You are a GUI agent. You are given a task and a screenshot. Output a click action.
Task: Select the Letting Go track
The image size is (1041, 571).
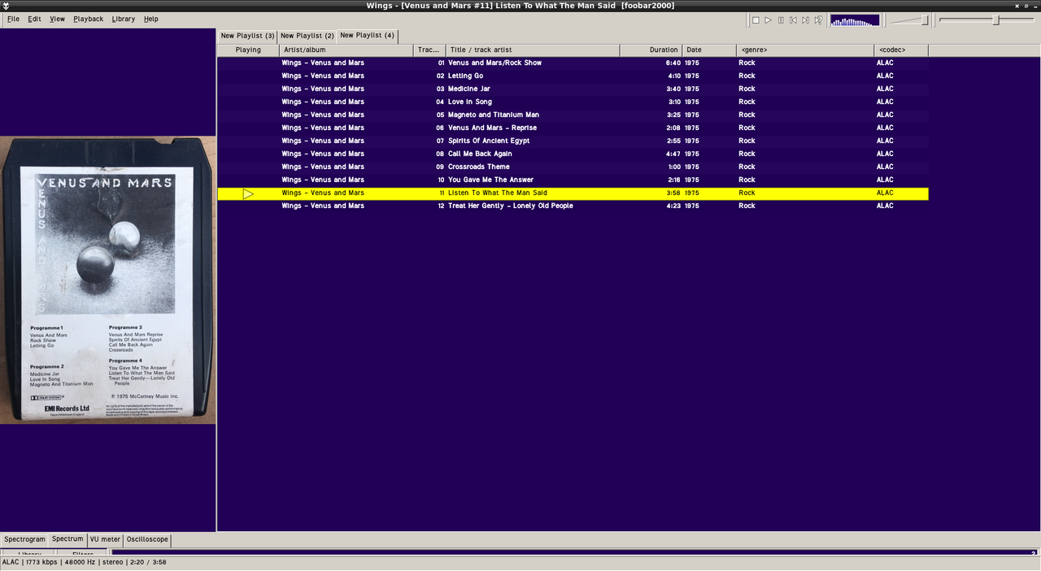pos(573,76)
